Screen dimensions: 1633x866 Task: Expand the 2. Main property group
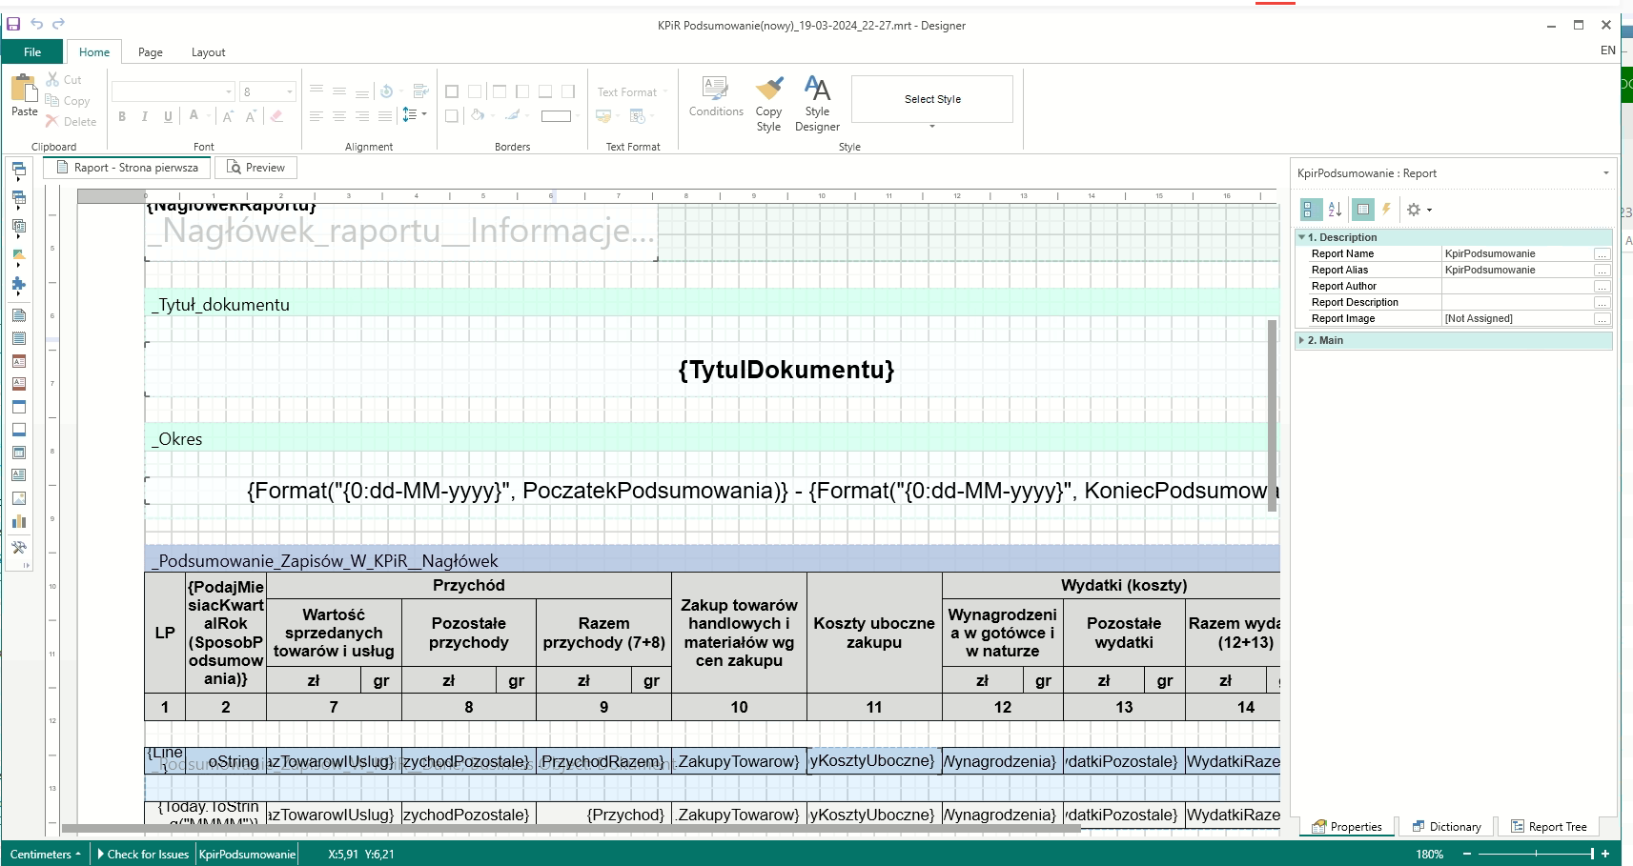pyautogui.click(x=1302, y=340)
